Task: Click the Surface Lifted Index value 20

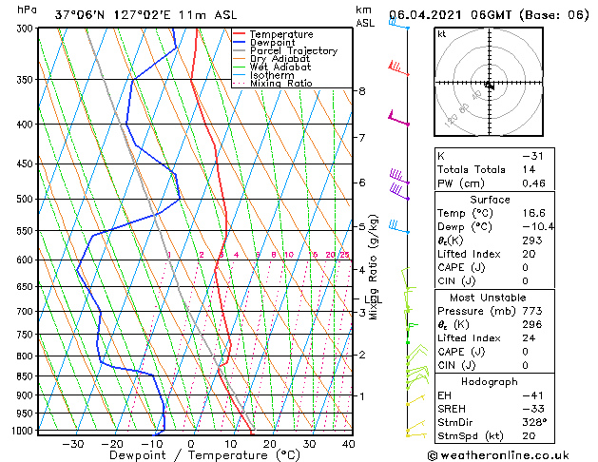Action: [529, 254]
